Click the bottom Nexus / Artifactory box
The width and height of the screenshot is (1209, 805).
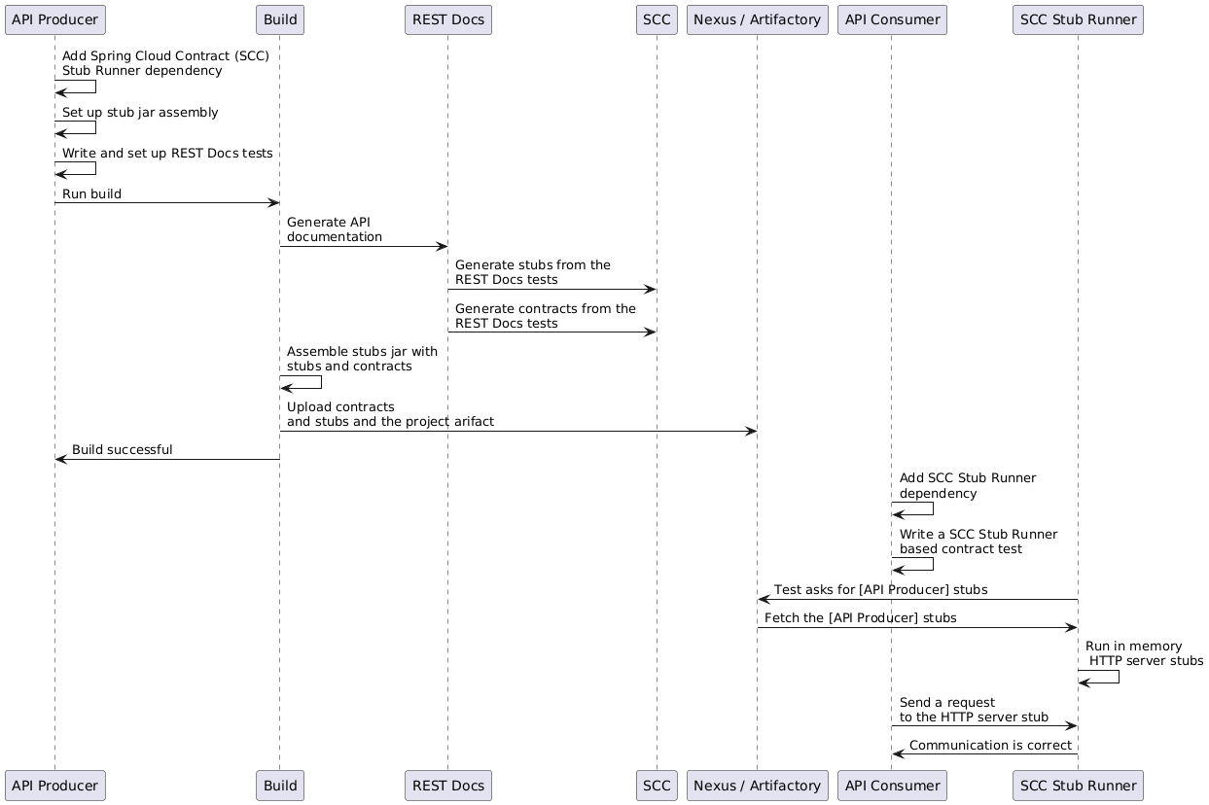tap(757, 785)
